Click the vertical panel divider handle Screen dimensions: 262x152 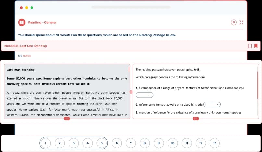(x=131, y=92)
